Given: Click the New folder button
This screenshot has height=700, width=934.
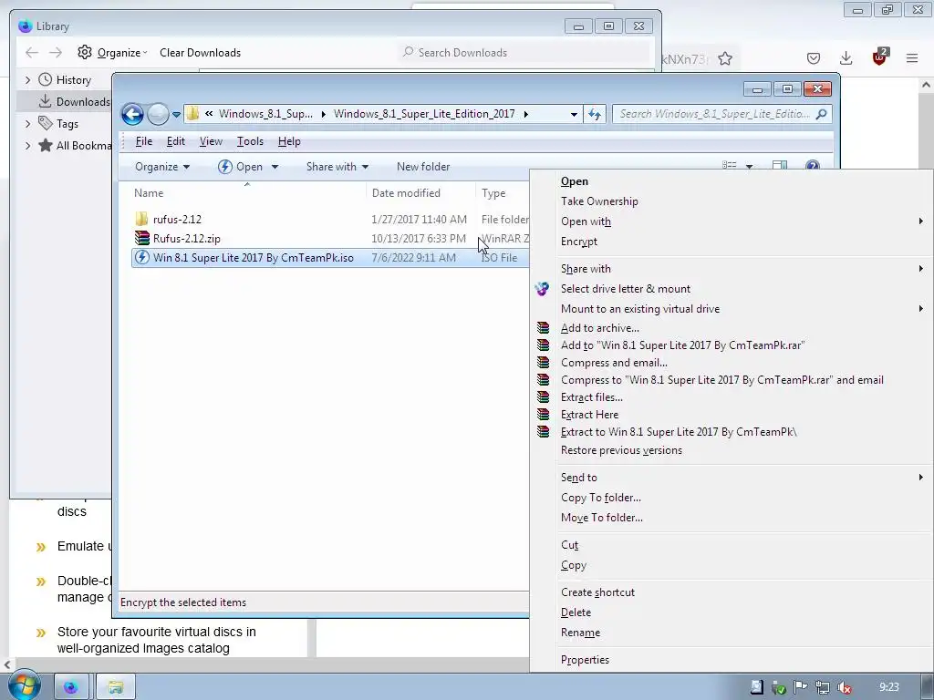Looking at the screenshot, I should (423, 167).
